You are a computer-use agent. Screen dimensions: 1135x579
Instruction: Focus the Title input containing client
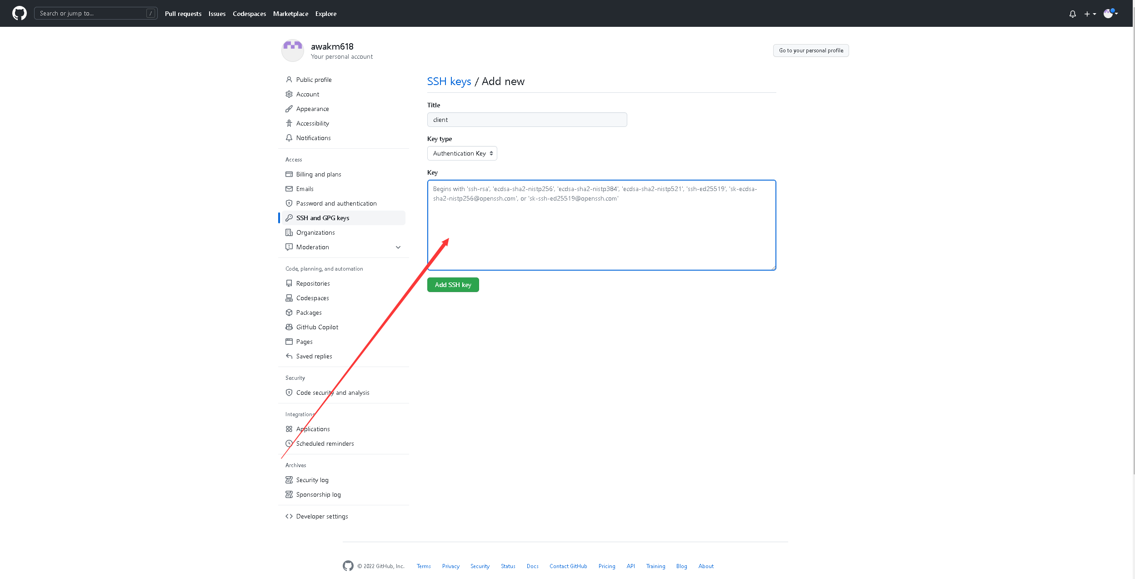(x=527, y=120)
